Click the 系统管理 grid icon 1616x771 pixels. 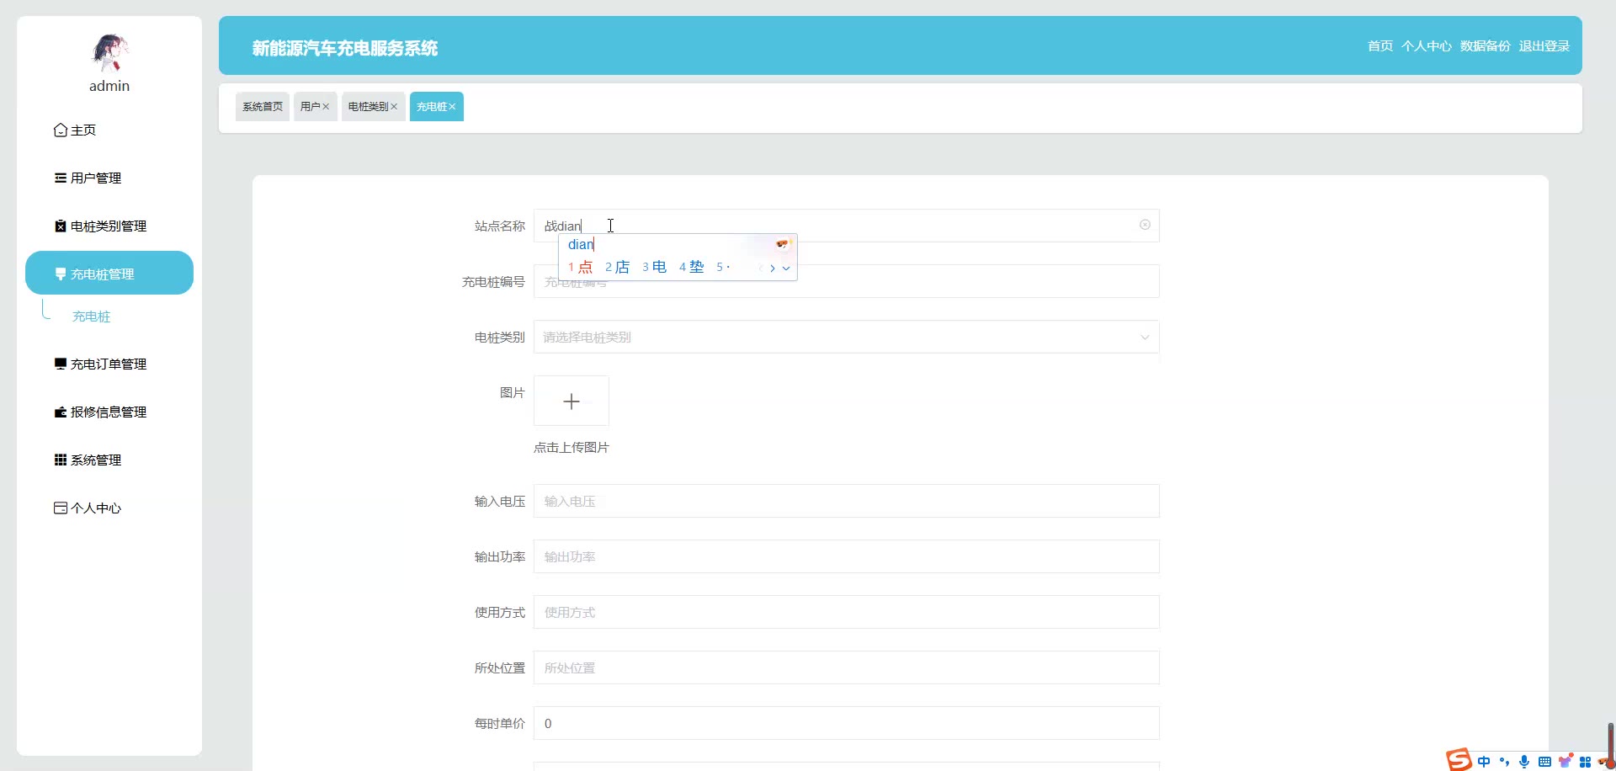pos(61,460)
